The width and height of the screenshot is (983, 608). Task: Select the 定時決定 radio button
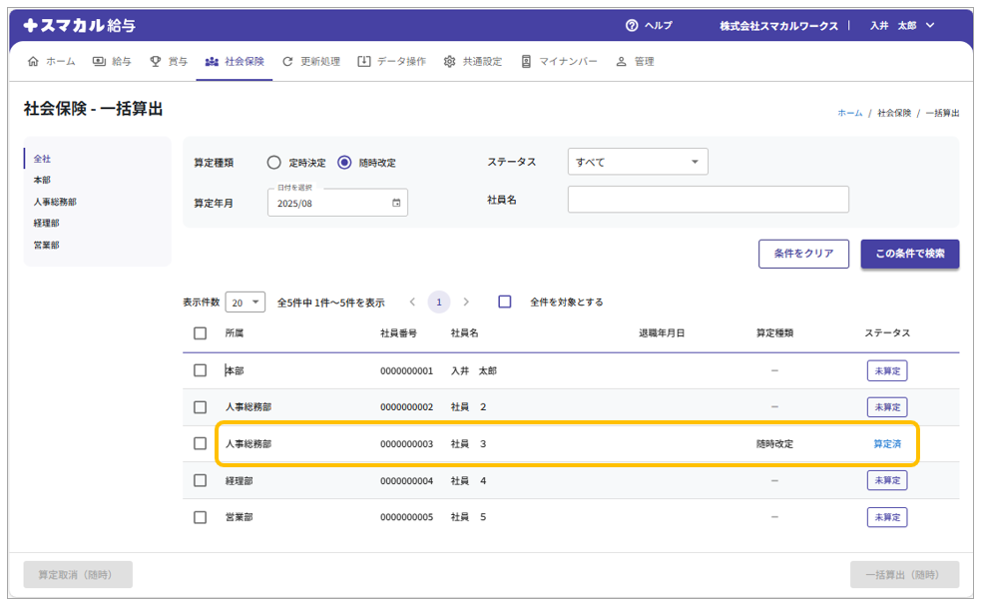[x=274, y=163]
